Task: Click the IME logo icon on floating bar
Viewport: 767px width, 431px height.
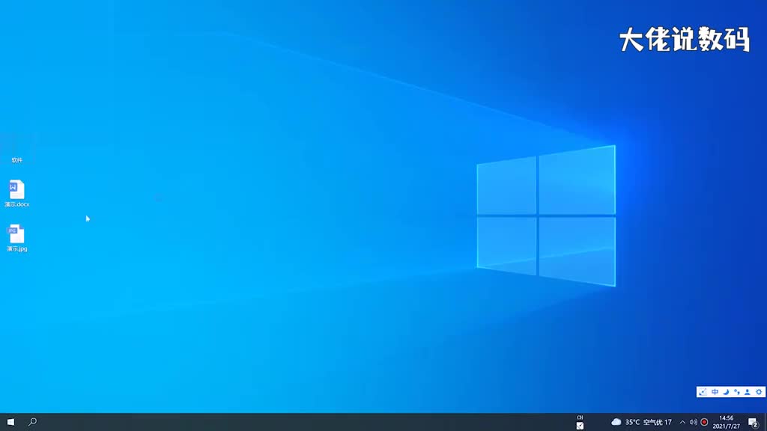Action: tap(703, 392)
